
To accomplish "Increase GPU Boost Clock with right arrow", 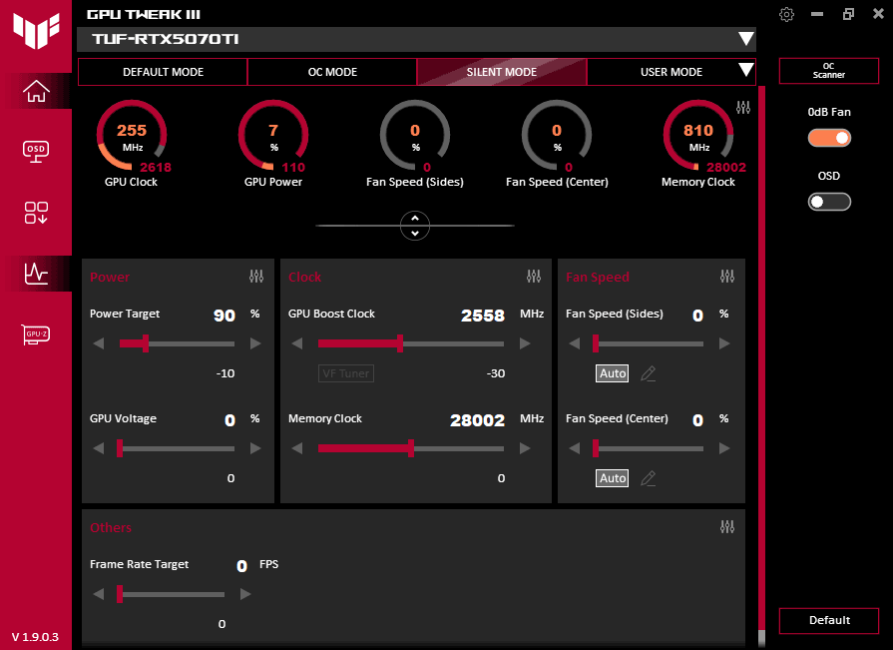I will click(525, 343).
